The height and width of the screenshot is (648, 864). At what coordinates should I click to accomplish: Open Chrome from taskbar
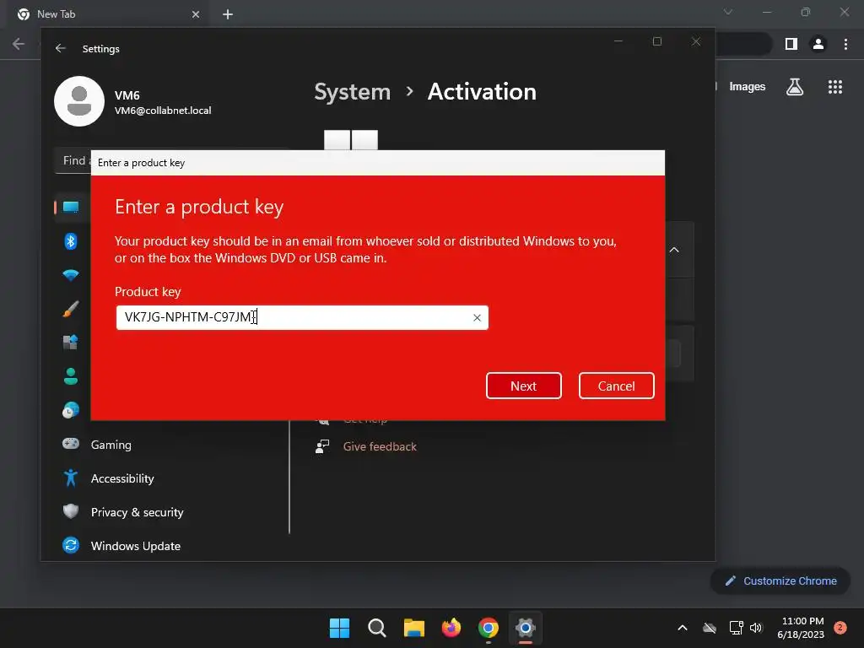[489, 628]
